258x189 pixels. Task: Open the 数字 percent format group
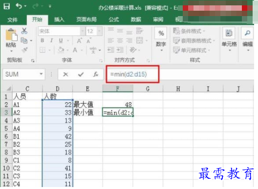(161, 39)
